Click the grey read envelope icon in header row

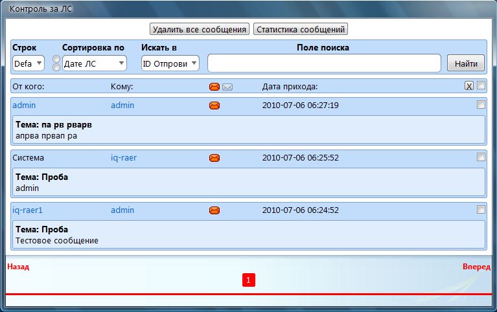227,87
